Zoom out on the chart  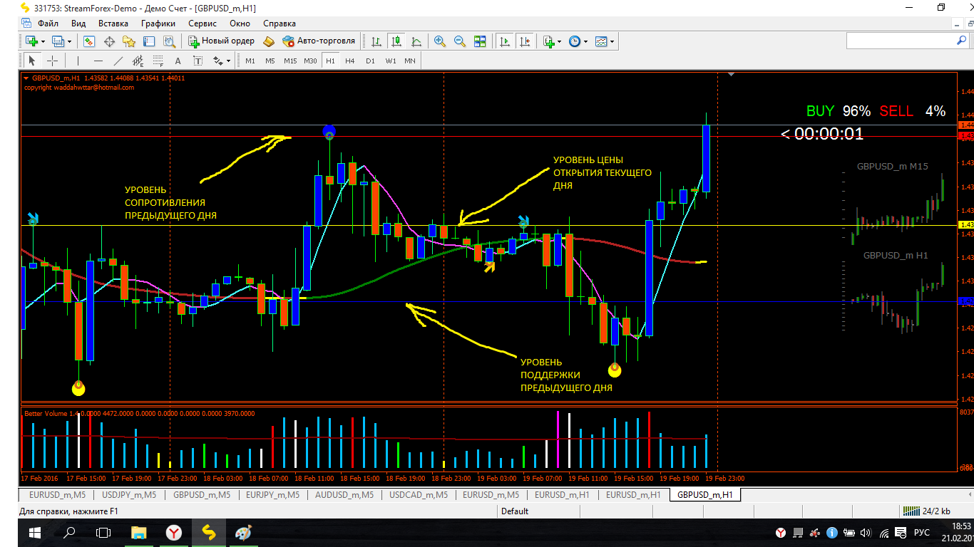(460, 41)
